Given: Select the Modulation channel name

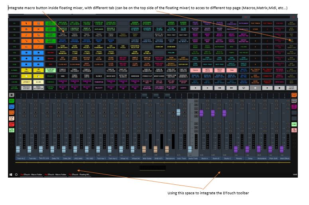Looking at the screenshot, I should (262, 159).
